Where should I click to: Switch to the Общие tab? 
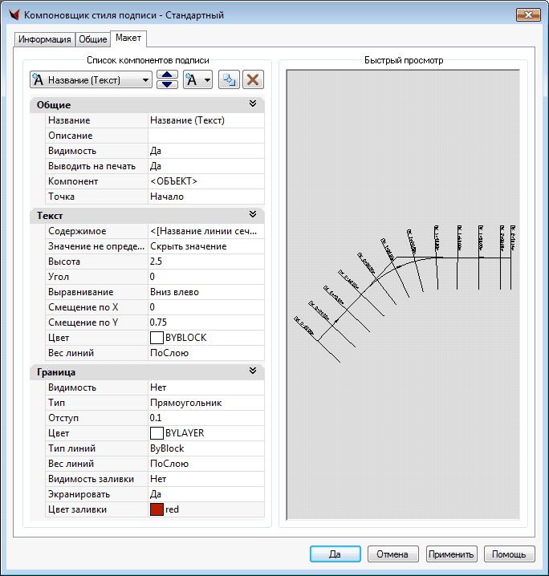pyautogui.click(x=93, y=39)
